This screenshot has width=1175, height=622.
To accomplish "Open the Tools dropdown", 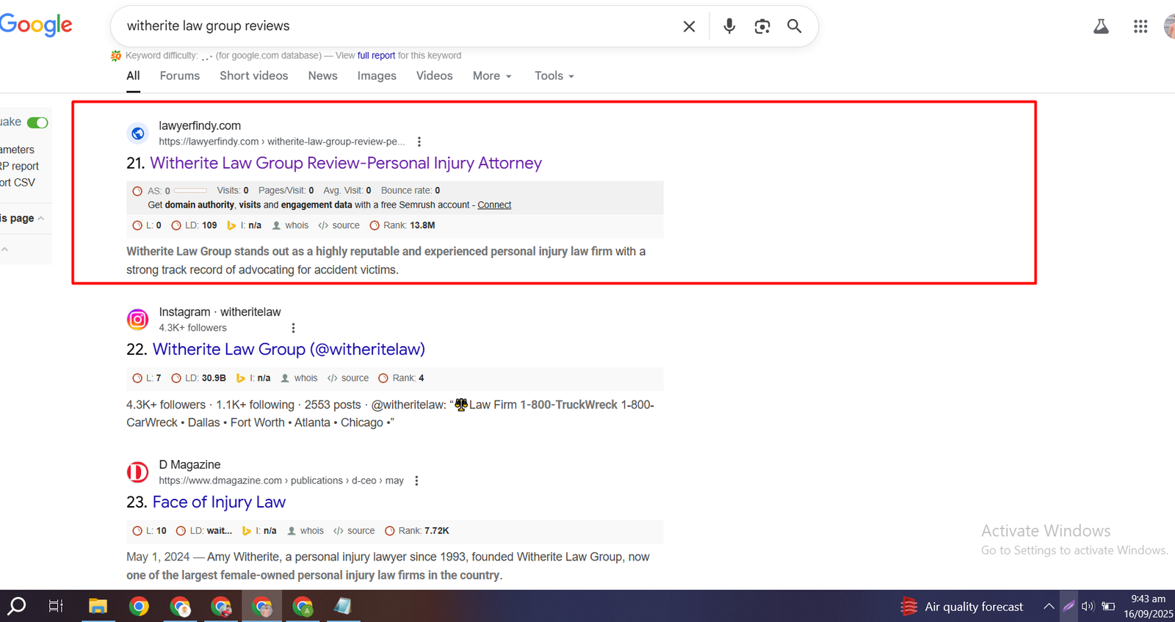I will [x=554, y=76].
